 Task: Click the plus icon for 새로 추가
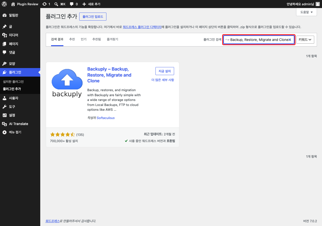(x=84, y=4)
